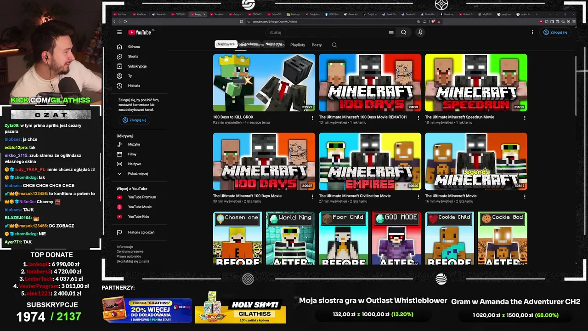This screenshot has width=588, height=331.
Task: Open the three-dot settings menu beside Zaloguj się
Action: pyautogui.click(x=532, y=32)
